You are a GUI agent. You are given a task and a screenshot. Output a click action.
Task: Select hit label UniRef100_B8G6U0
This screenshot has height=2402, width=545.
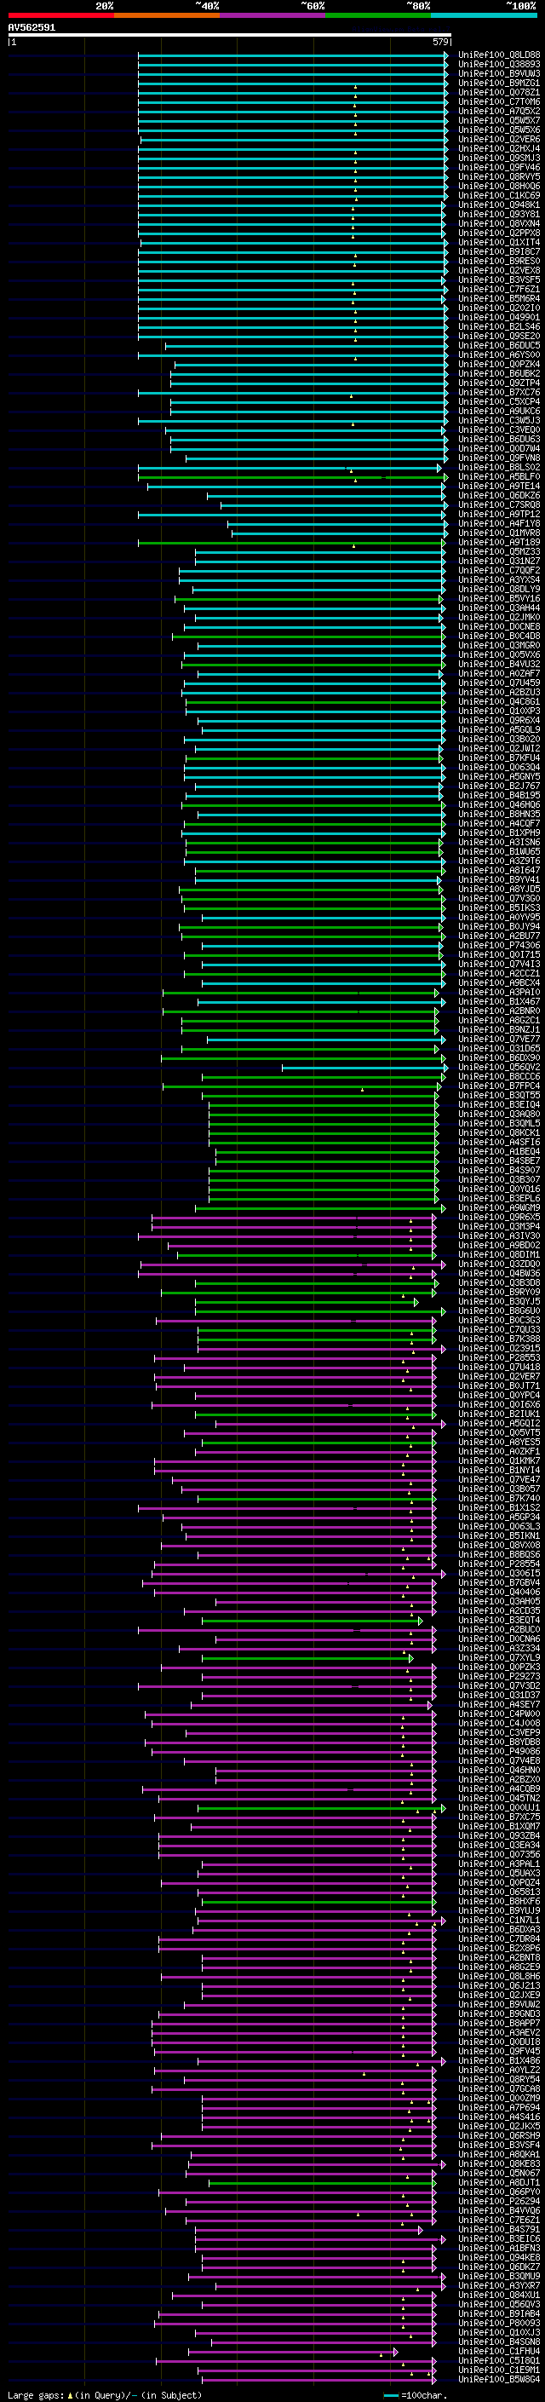499,1311
